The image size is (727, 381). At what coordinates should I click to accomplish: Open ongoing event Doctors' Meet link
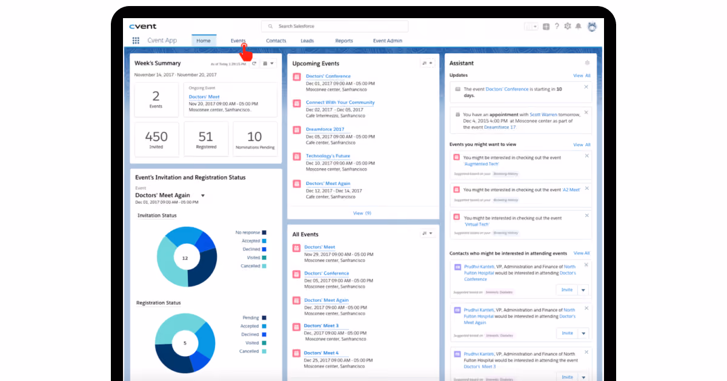[204, 97]
